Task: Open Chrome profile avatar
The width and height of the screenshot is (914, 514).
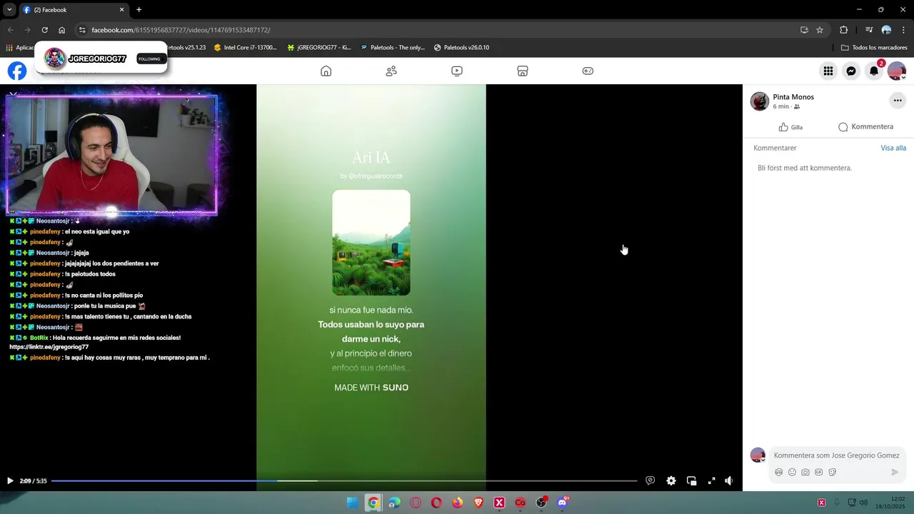Action: 886,30
